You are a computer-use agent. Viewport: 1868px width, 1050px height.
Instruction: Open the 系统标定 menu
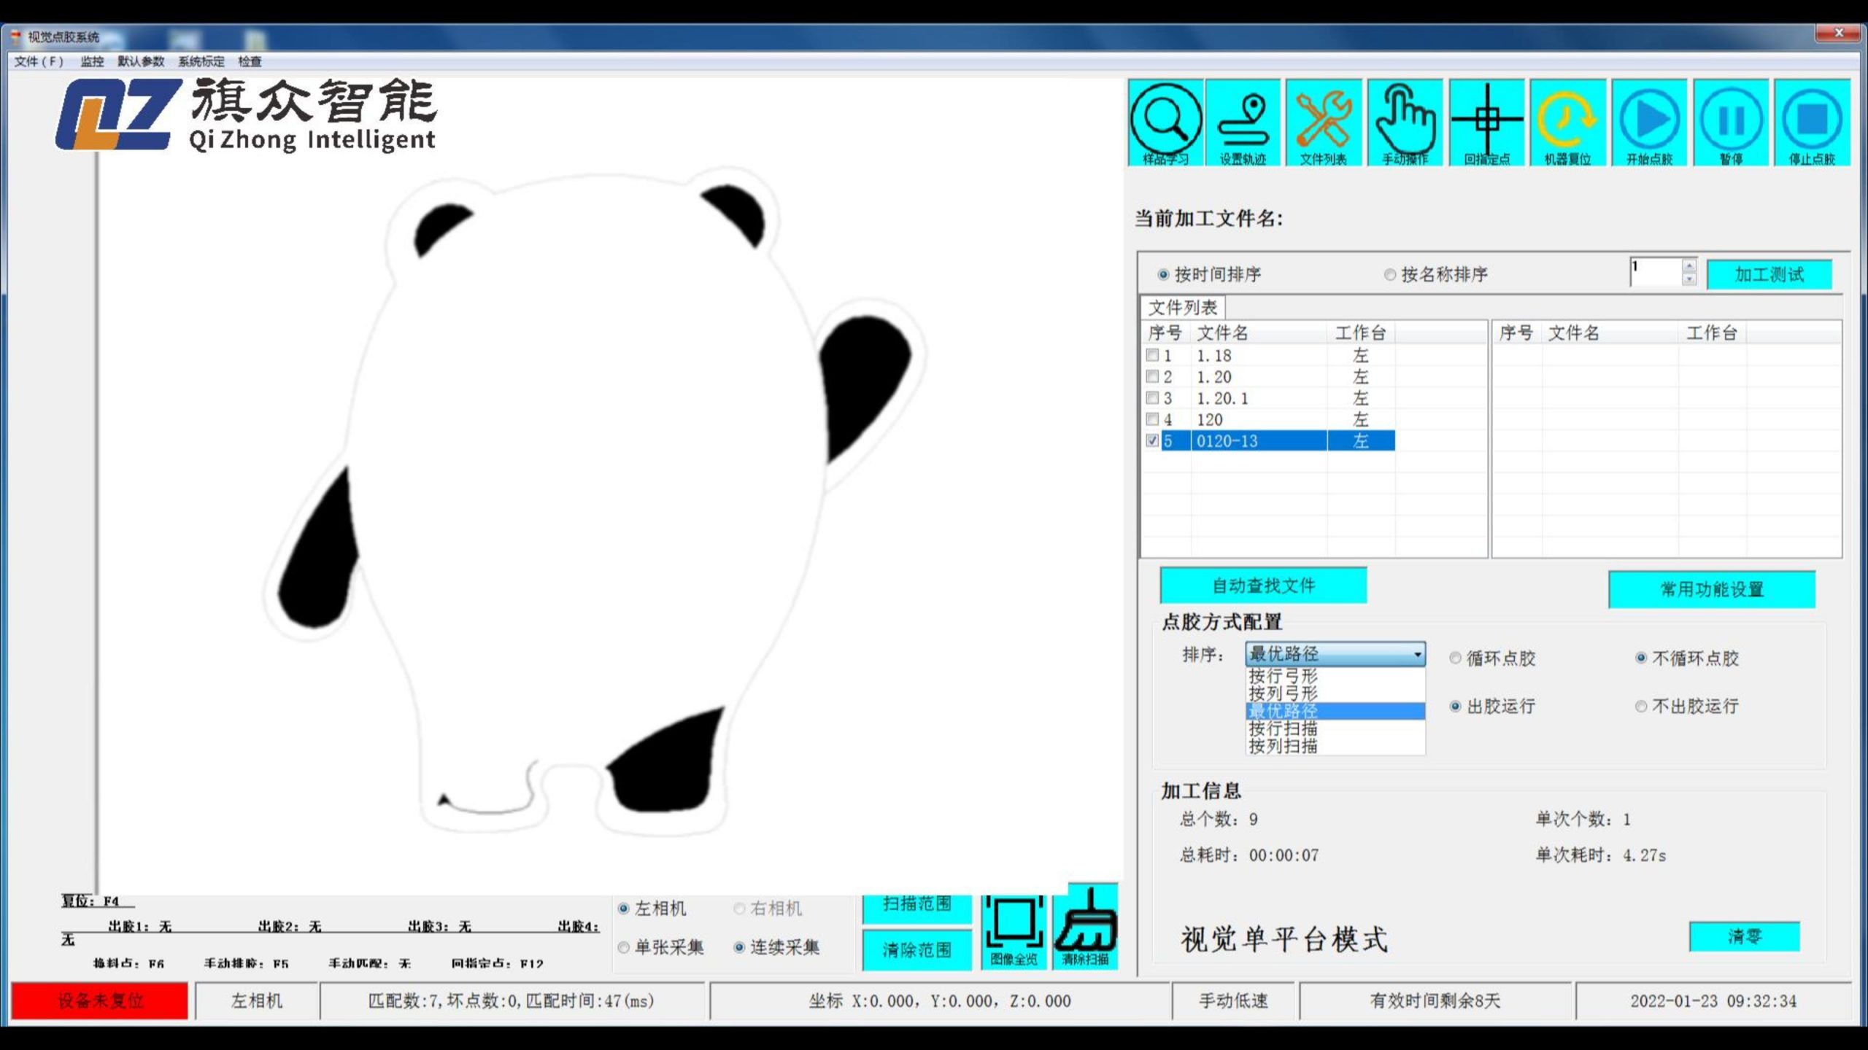(x=201, y=61)
